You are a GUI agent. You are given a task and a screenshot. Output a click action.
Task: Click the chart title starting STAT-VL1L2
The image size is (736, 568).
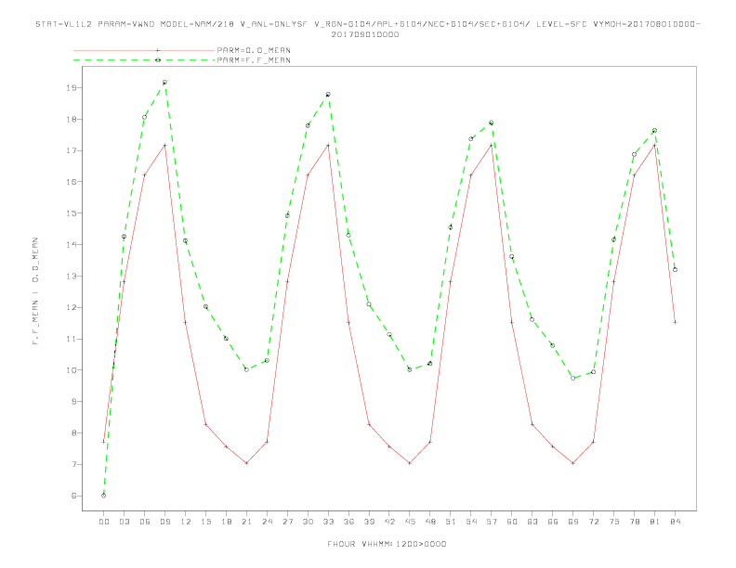(x=367, y=24)
